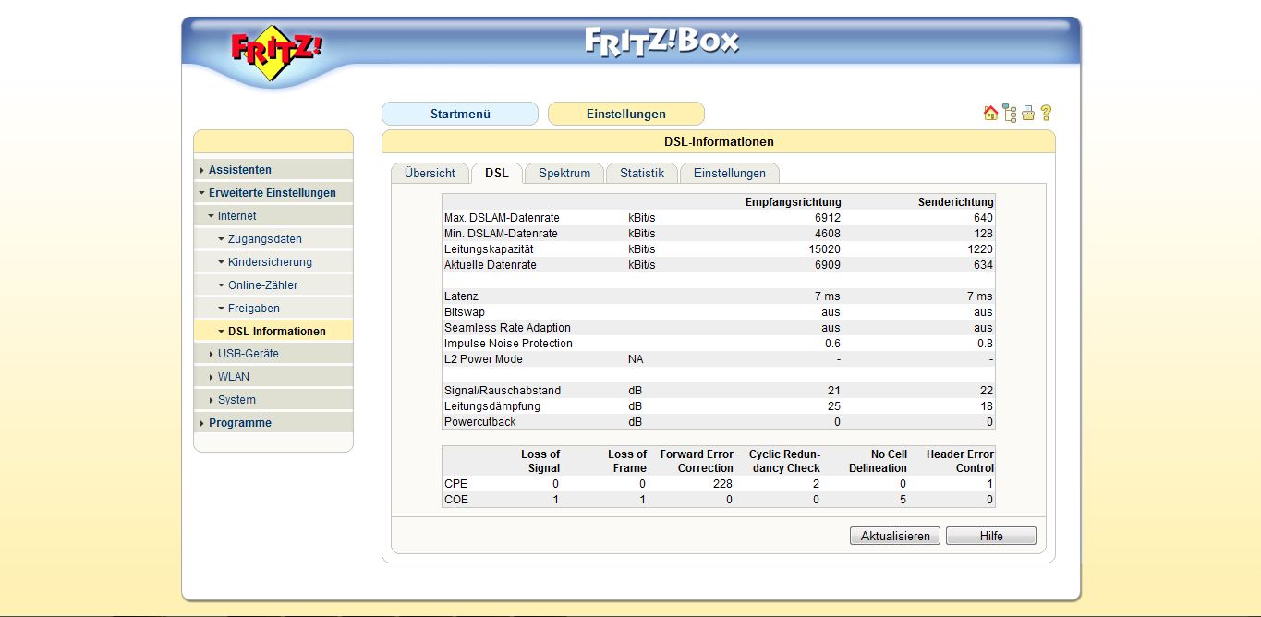Switch to the Übersicht tab
Screen dimensions: 1261x617
pos(430,174)
